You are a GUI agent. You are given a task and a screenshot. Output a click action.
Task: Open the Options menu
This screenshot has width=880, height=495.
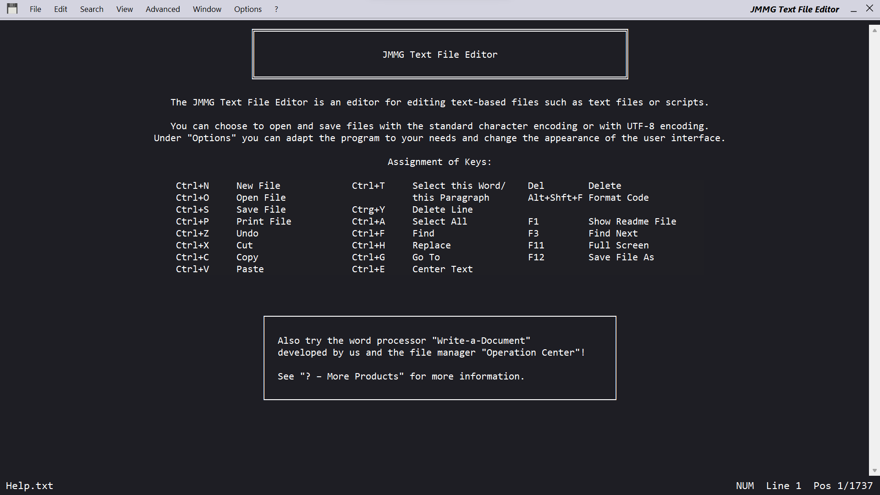(x=247, y=9)
